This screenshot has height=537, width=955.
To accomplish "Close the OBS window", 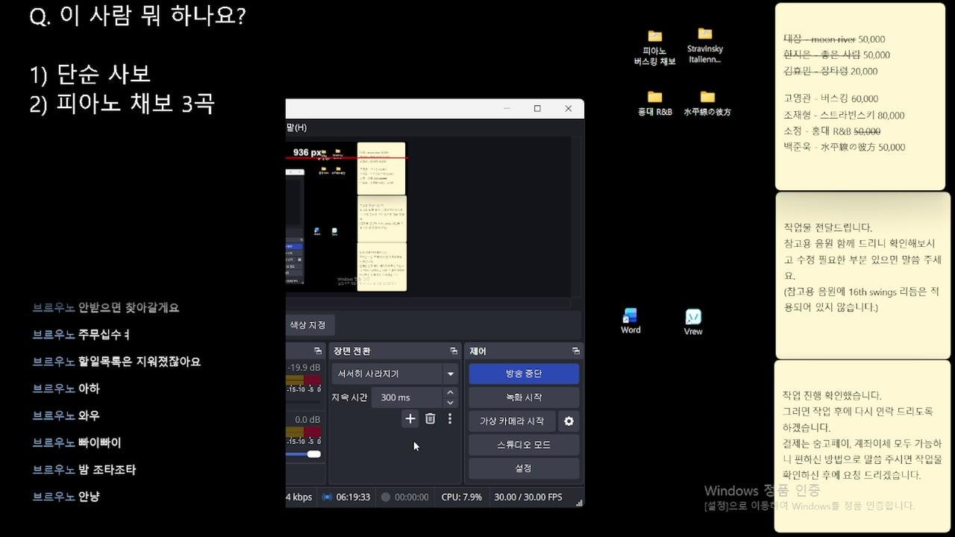I will (569, 109).
